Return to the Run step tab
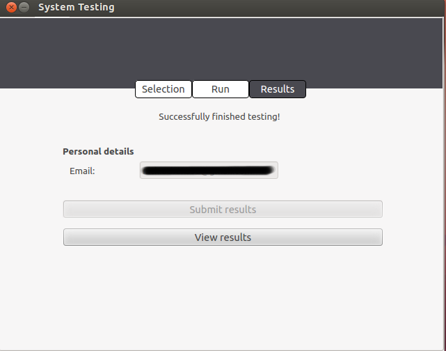446x351 pixels. (221, 89)
